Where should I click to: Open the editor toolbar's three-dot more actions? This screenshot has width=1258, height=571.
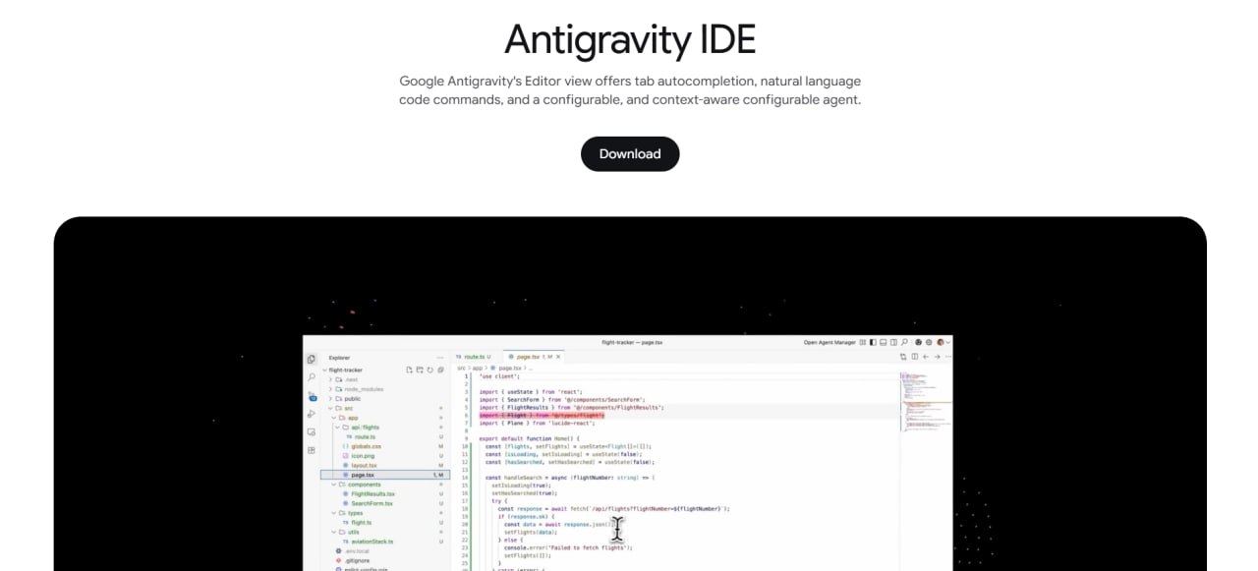(948, 357)
